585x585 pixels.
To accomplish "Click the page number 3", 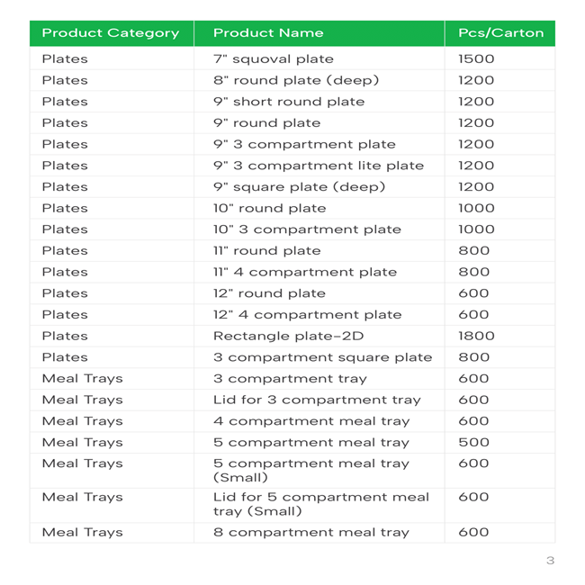I will coord(550,561).
